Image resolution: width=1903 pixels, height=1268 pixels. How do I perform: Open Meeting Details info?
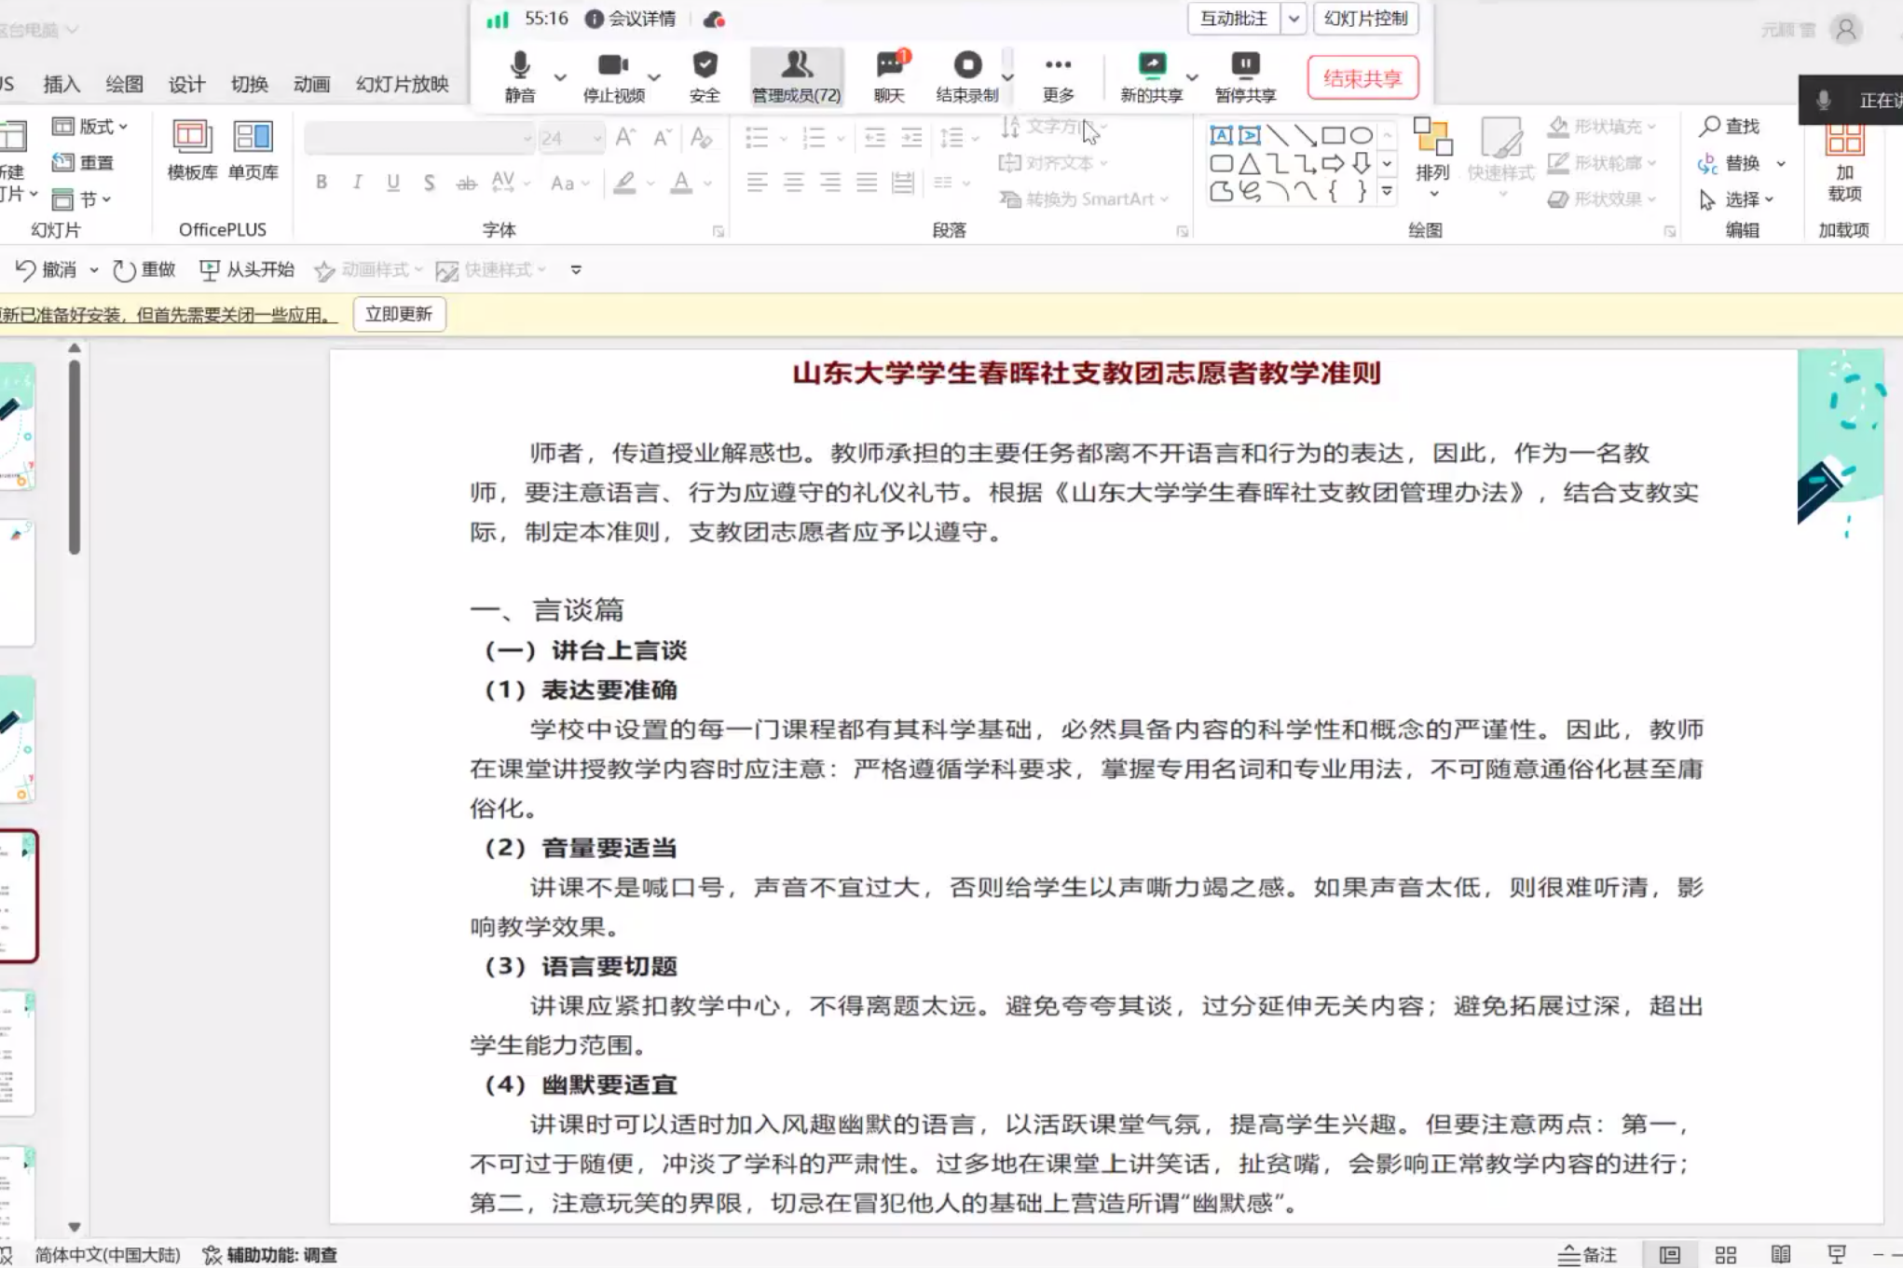click(x=630, y=19)
